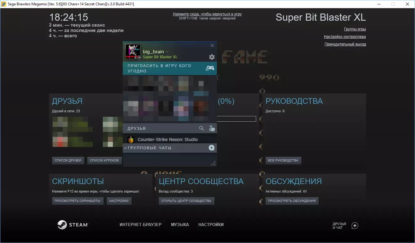
Task: Expand the big_brain status dropdown arrow
Action: click(167, 52)
